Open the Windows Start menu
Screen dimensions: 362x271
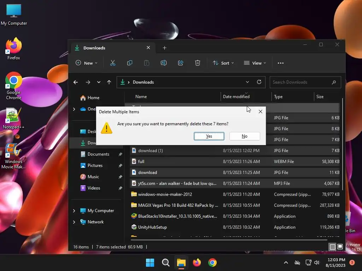click(150, 263)
